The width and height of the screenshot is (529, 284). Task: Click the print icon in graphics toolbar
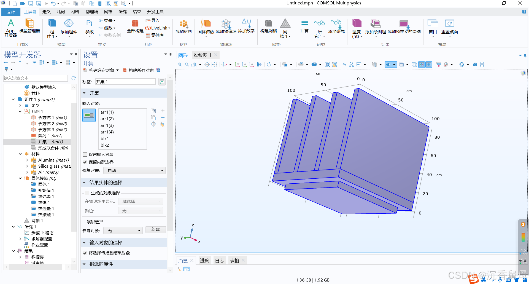point(482,65)
